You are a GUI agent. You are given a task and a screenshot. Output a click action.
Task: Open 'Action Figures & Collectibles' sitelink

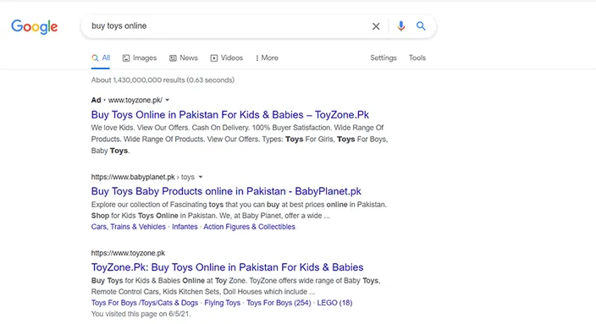click(250, 227)
